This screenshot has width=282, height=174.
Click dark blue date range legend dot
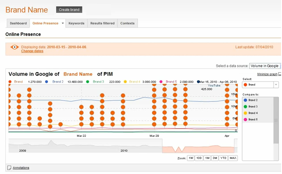click(x=198, y=82)
